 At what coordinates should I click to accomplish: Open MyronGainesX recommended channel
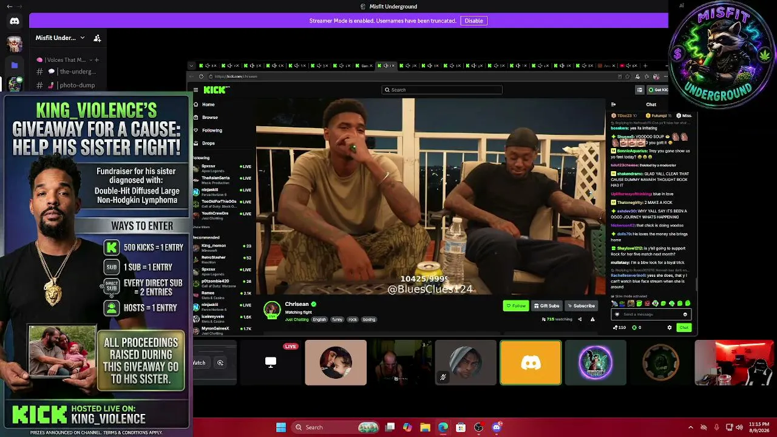(222, 330)
